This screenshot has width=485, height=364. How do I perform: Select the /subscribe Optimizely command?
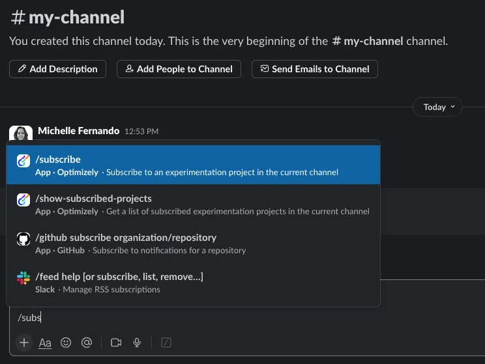[194, 165]
